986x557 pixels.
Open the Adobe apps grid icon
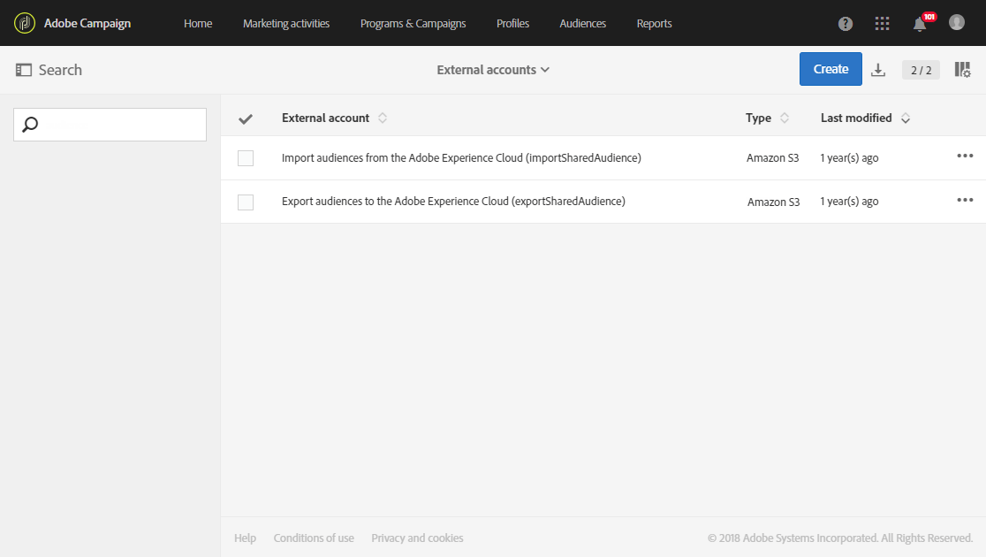point(882,23)
